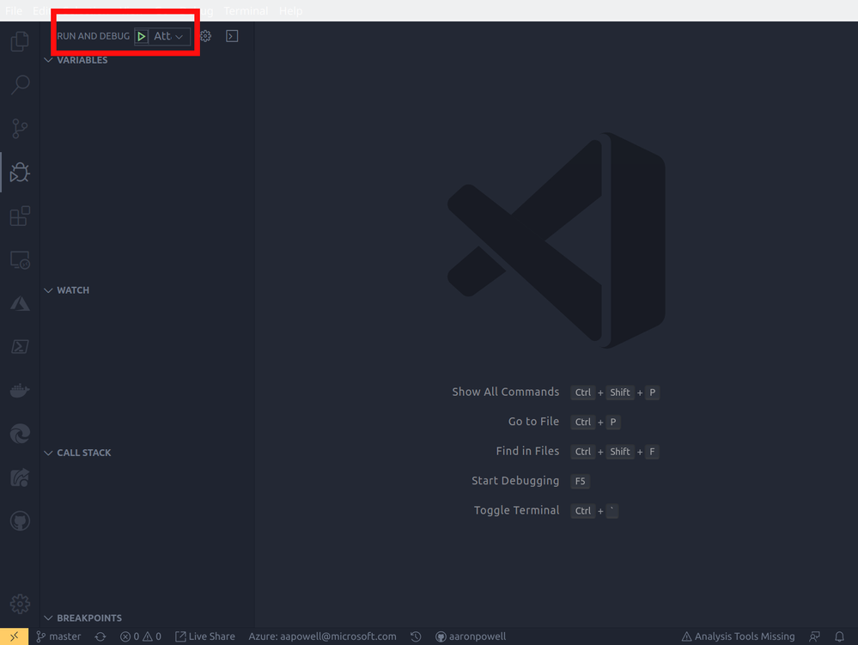Image resolution: width=858 pixels, height=645 pixels.
Task: Click the Find in Files label
Action: pos(527,452)
